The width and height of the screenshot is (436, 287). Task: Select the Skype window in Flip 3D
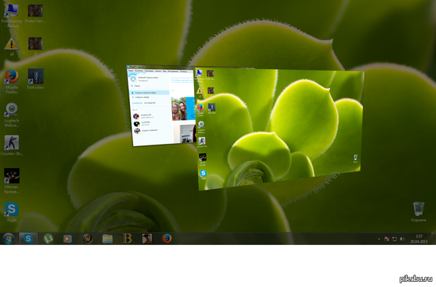[x=161, y=105]
